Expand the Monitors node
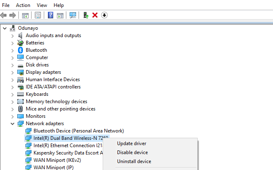This screenshot has height=170, width=273. tap(13, 117)
